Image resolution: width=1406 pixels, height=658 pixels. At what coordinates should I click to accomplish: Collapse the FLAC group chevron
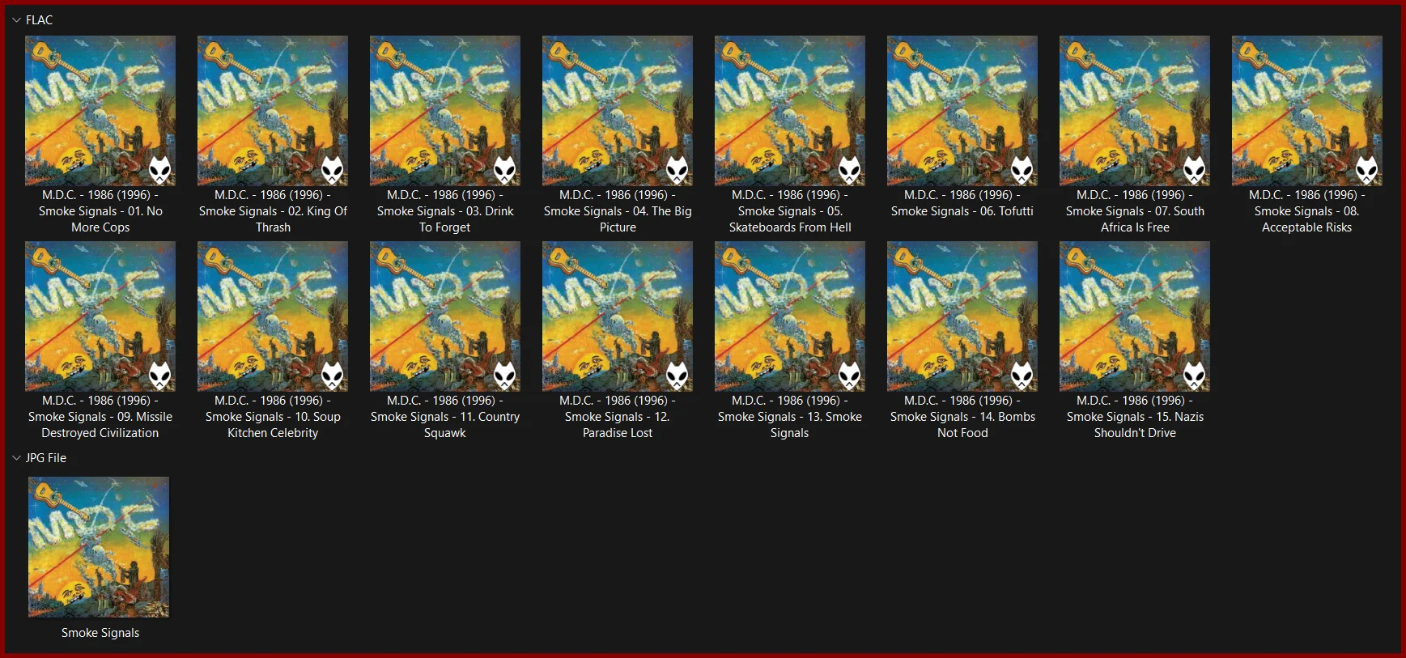[x=16, y=20]
